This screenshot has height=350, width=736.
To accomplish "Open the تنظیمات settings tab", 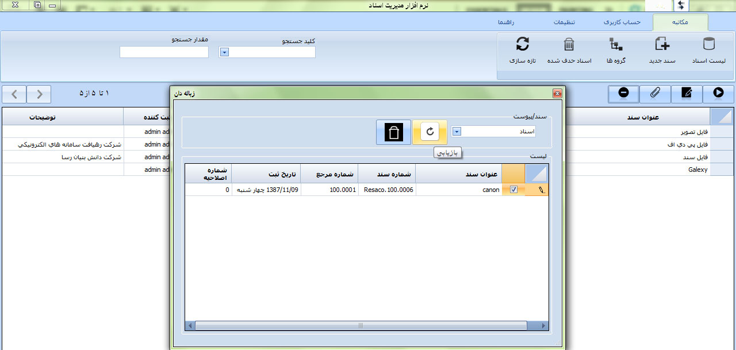I will pos(565,22).
